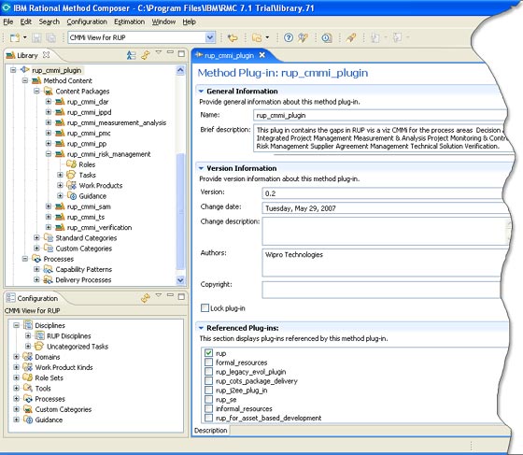Collapse the Disciplines node in Configuration
The height and width of the screenshot is (455, 523).
(16, 325)
